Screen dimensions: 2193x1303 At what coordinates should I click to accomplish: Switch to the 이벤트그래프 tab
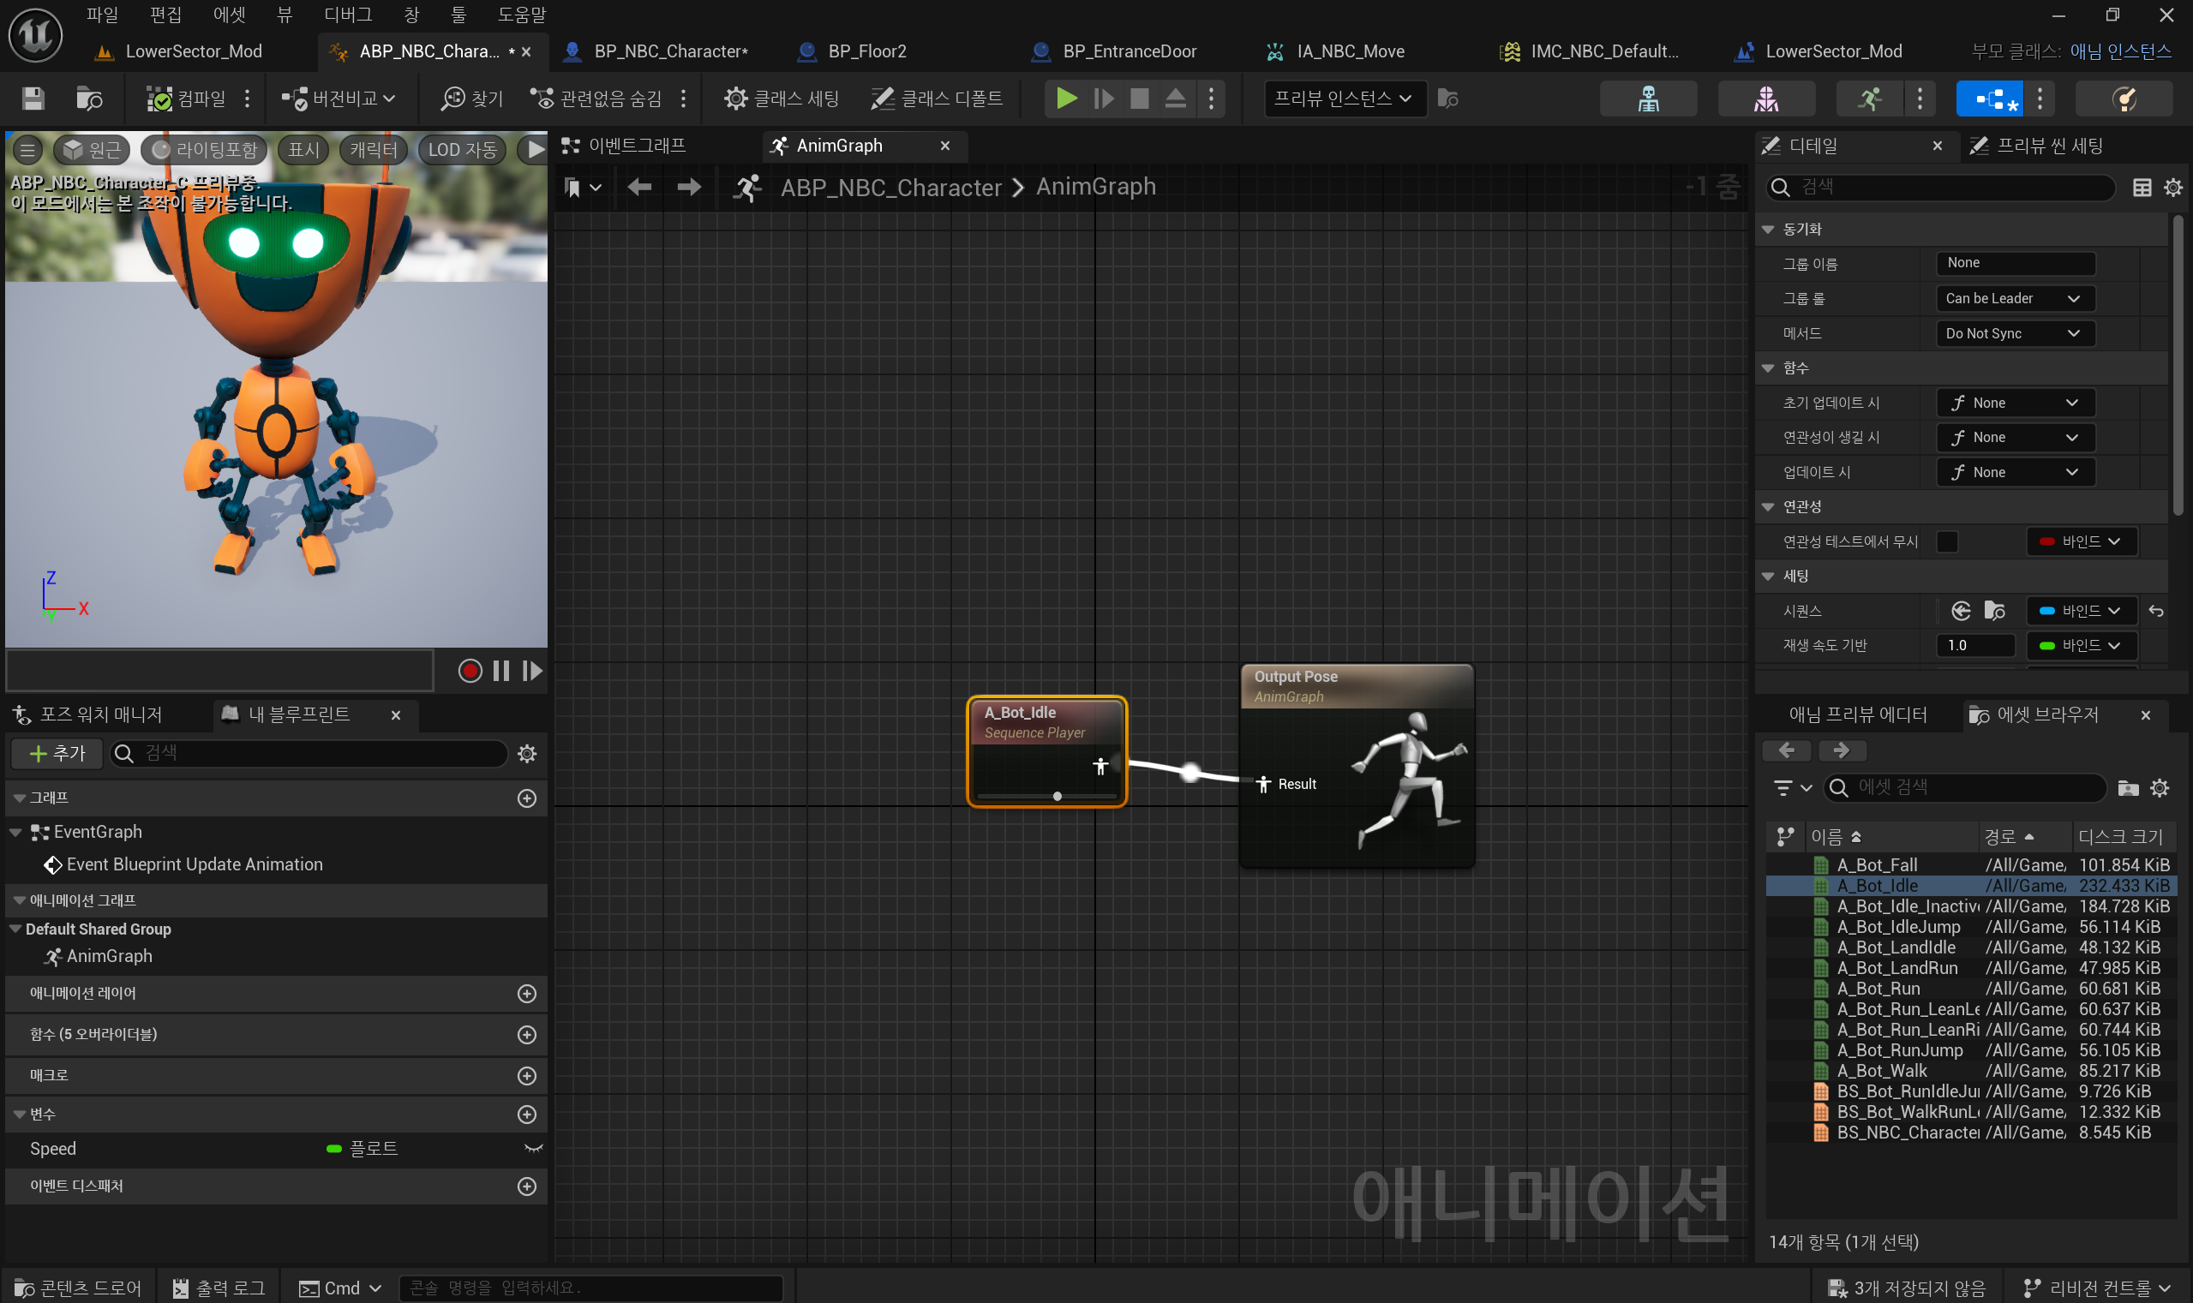point(626,146)
